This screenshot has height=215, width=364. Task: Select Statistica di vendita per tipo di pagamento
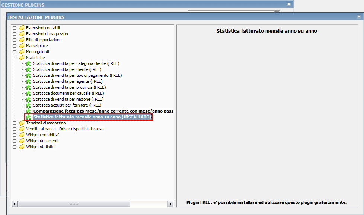point(77,75)
